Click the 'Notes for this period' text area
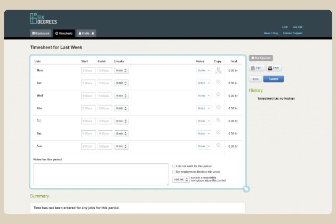The width and height of the screenshot is (336, 224). (101, 175)
